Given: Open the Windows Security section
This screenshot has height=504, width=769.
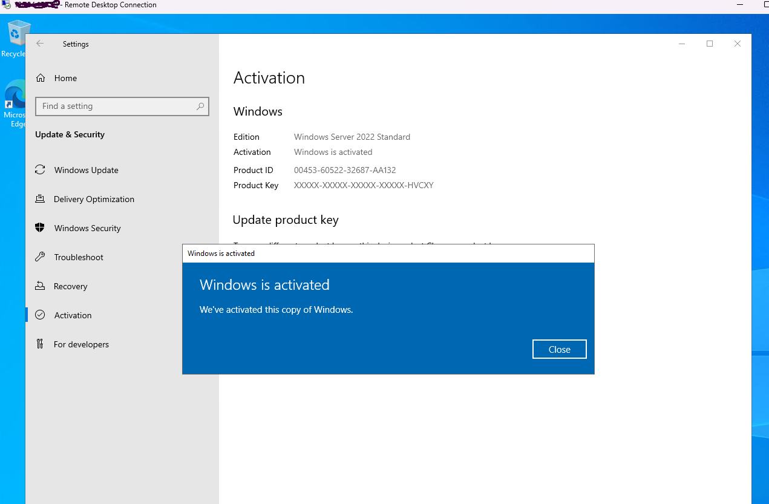Looking at the screenshot, I should pos(87,228).
